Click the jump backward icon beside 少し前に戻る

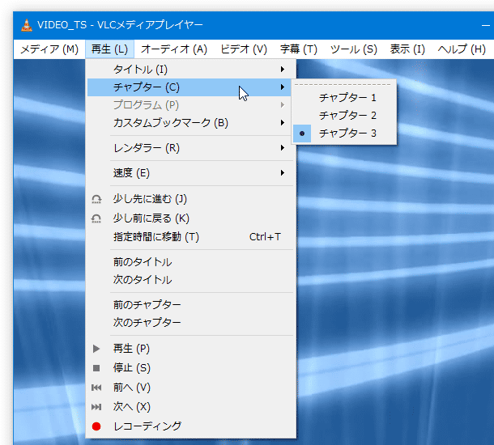click(x=96, y=218)
